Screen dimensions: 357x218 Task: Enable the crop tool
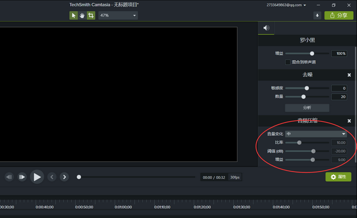(91, 15)
